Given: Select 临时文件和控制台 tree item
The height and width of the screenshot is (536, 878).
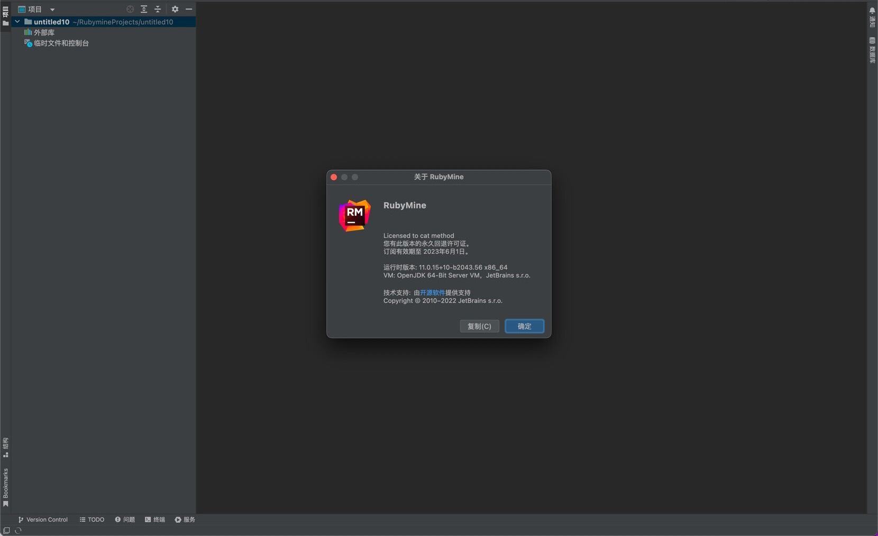Looking at the screenshot, I should 57,43.
